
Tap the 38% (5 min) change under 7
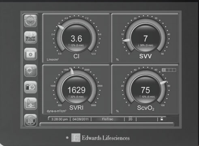(146, 45)
